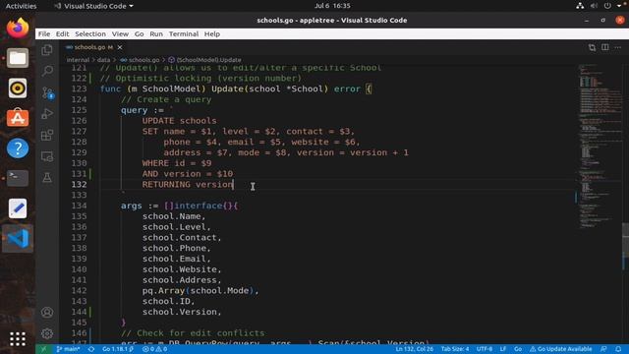Open the remote window indicator in status bar
Viewport: 629px width, 354px height.
point(43,349)
